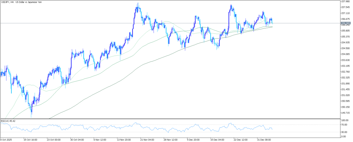Click the most recent candle on the chart

point(272,21)
